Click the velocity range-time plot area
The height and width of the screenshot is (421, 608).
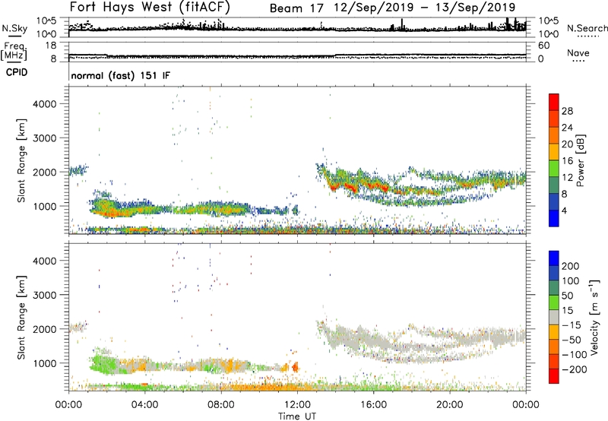coord(297,317)
